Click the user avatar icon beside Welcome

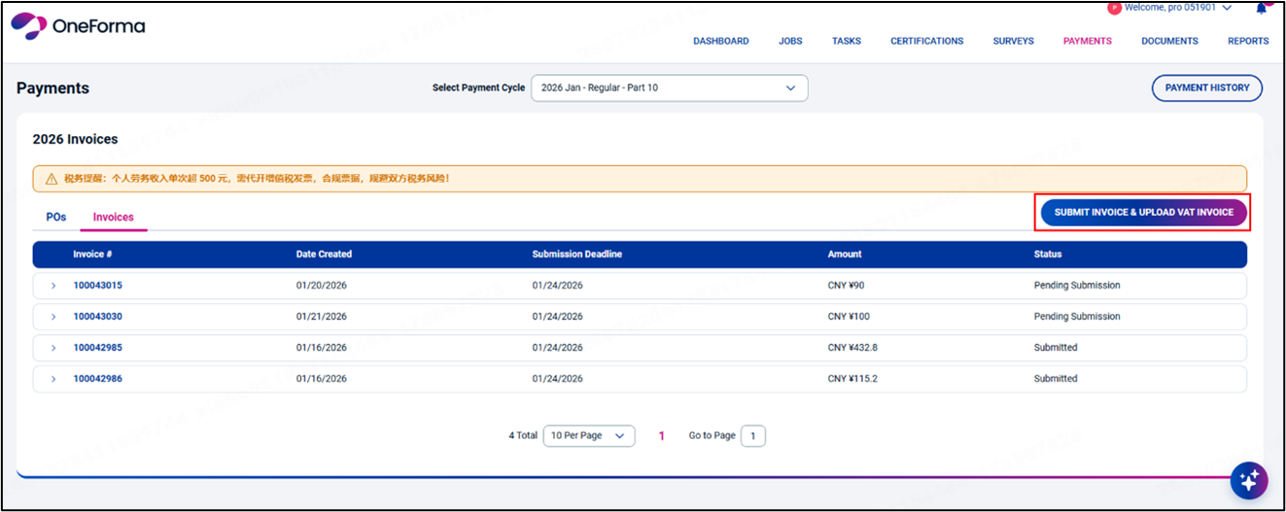pyautogui.click(x=1114, y=8)
